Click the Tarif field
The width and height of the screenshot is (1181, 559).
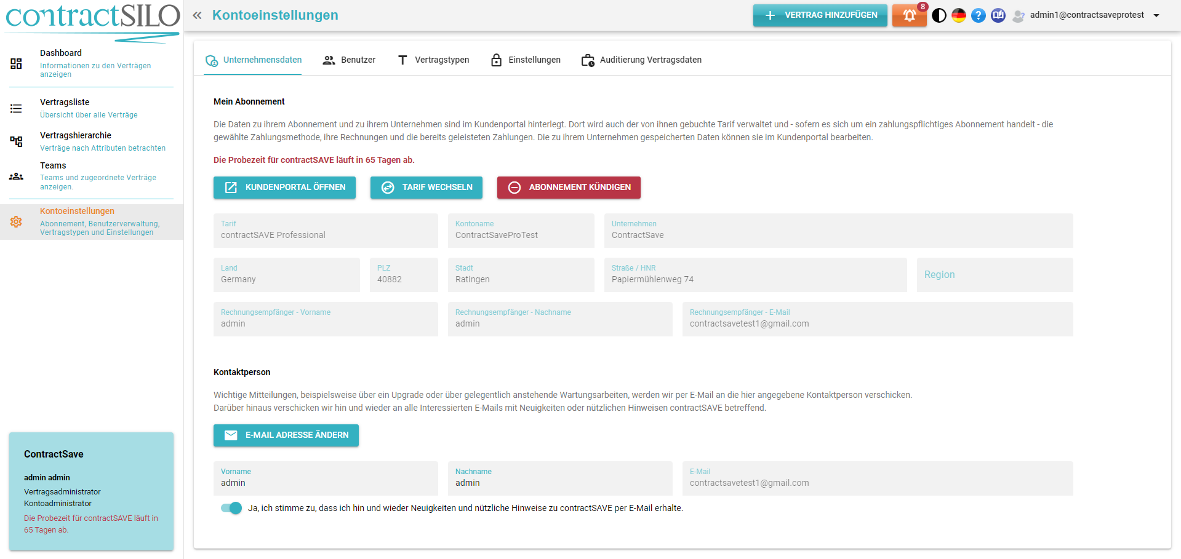[x=326, y=231]
